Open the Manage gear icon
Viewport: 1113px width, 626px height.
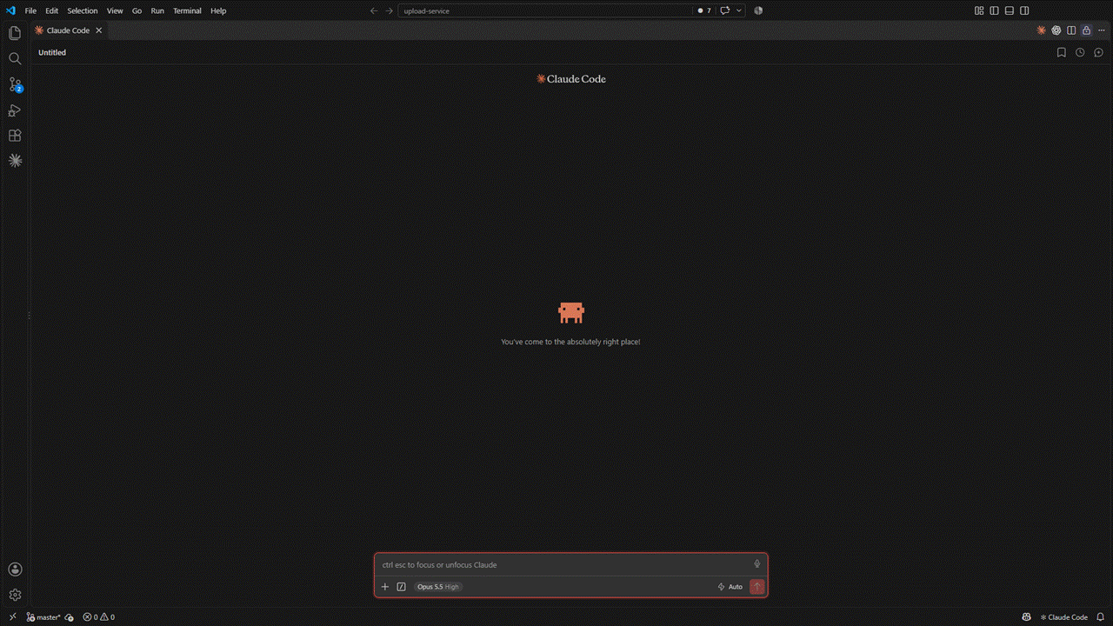point(15,595)
